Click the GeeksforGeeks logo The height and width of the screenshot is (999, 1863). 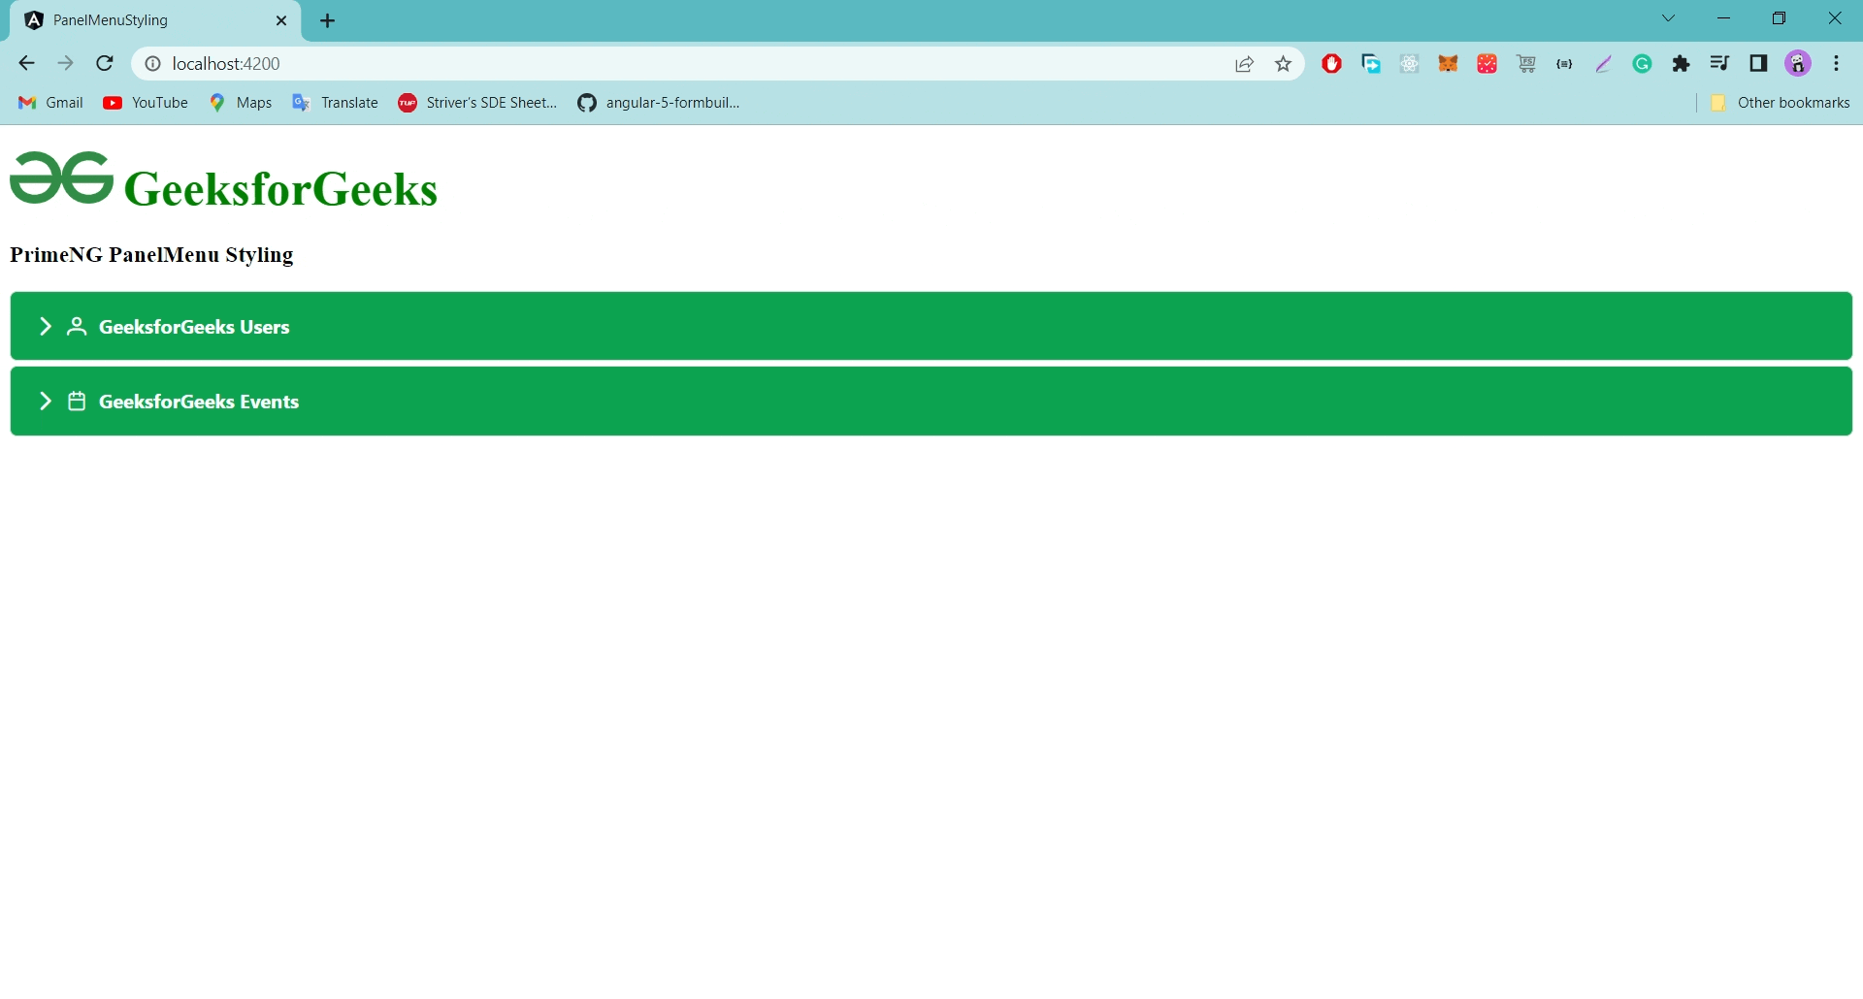point(60,178)
